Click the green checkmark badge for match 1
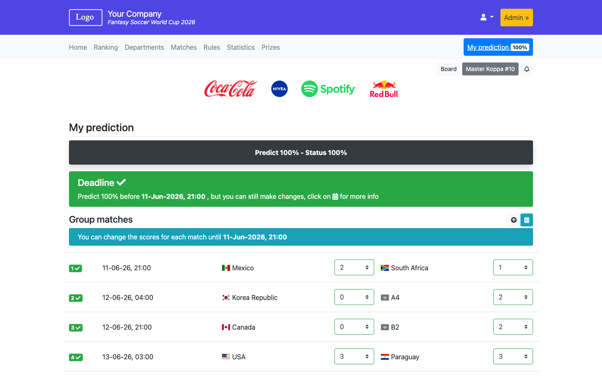The height and width of the screenshot is (376, 602). pyautogui.click(x=76, y=268)
